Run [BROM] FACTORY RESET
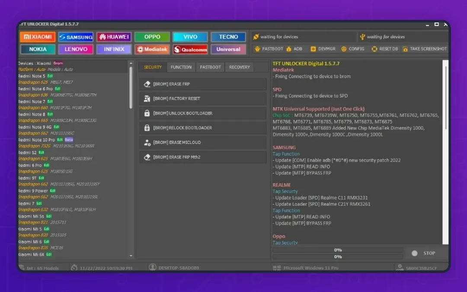This screenshot has width=467, height=292. tap(202, 99)
